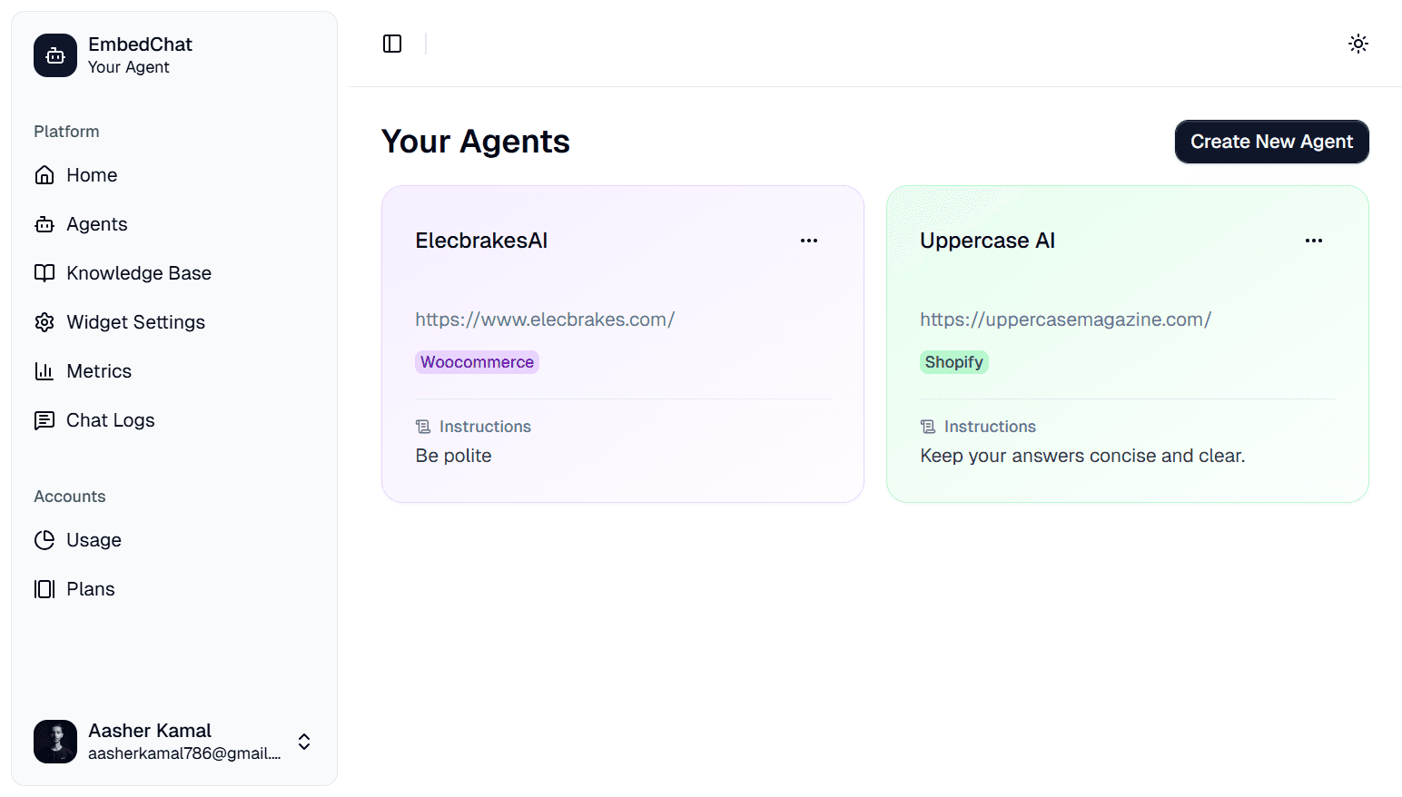This screenshot has width=1402, height=797.
Task: Open the elecbrakes.com website link
Action: click(x=545, y=319)
